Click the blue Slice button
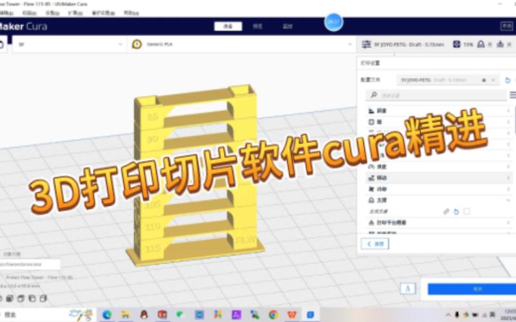 472,289
